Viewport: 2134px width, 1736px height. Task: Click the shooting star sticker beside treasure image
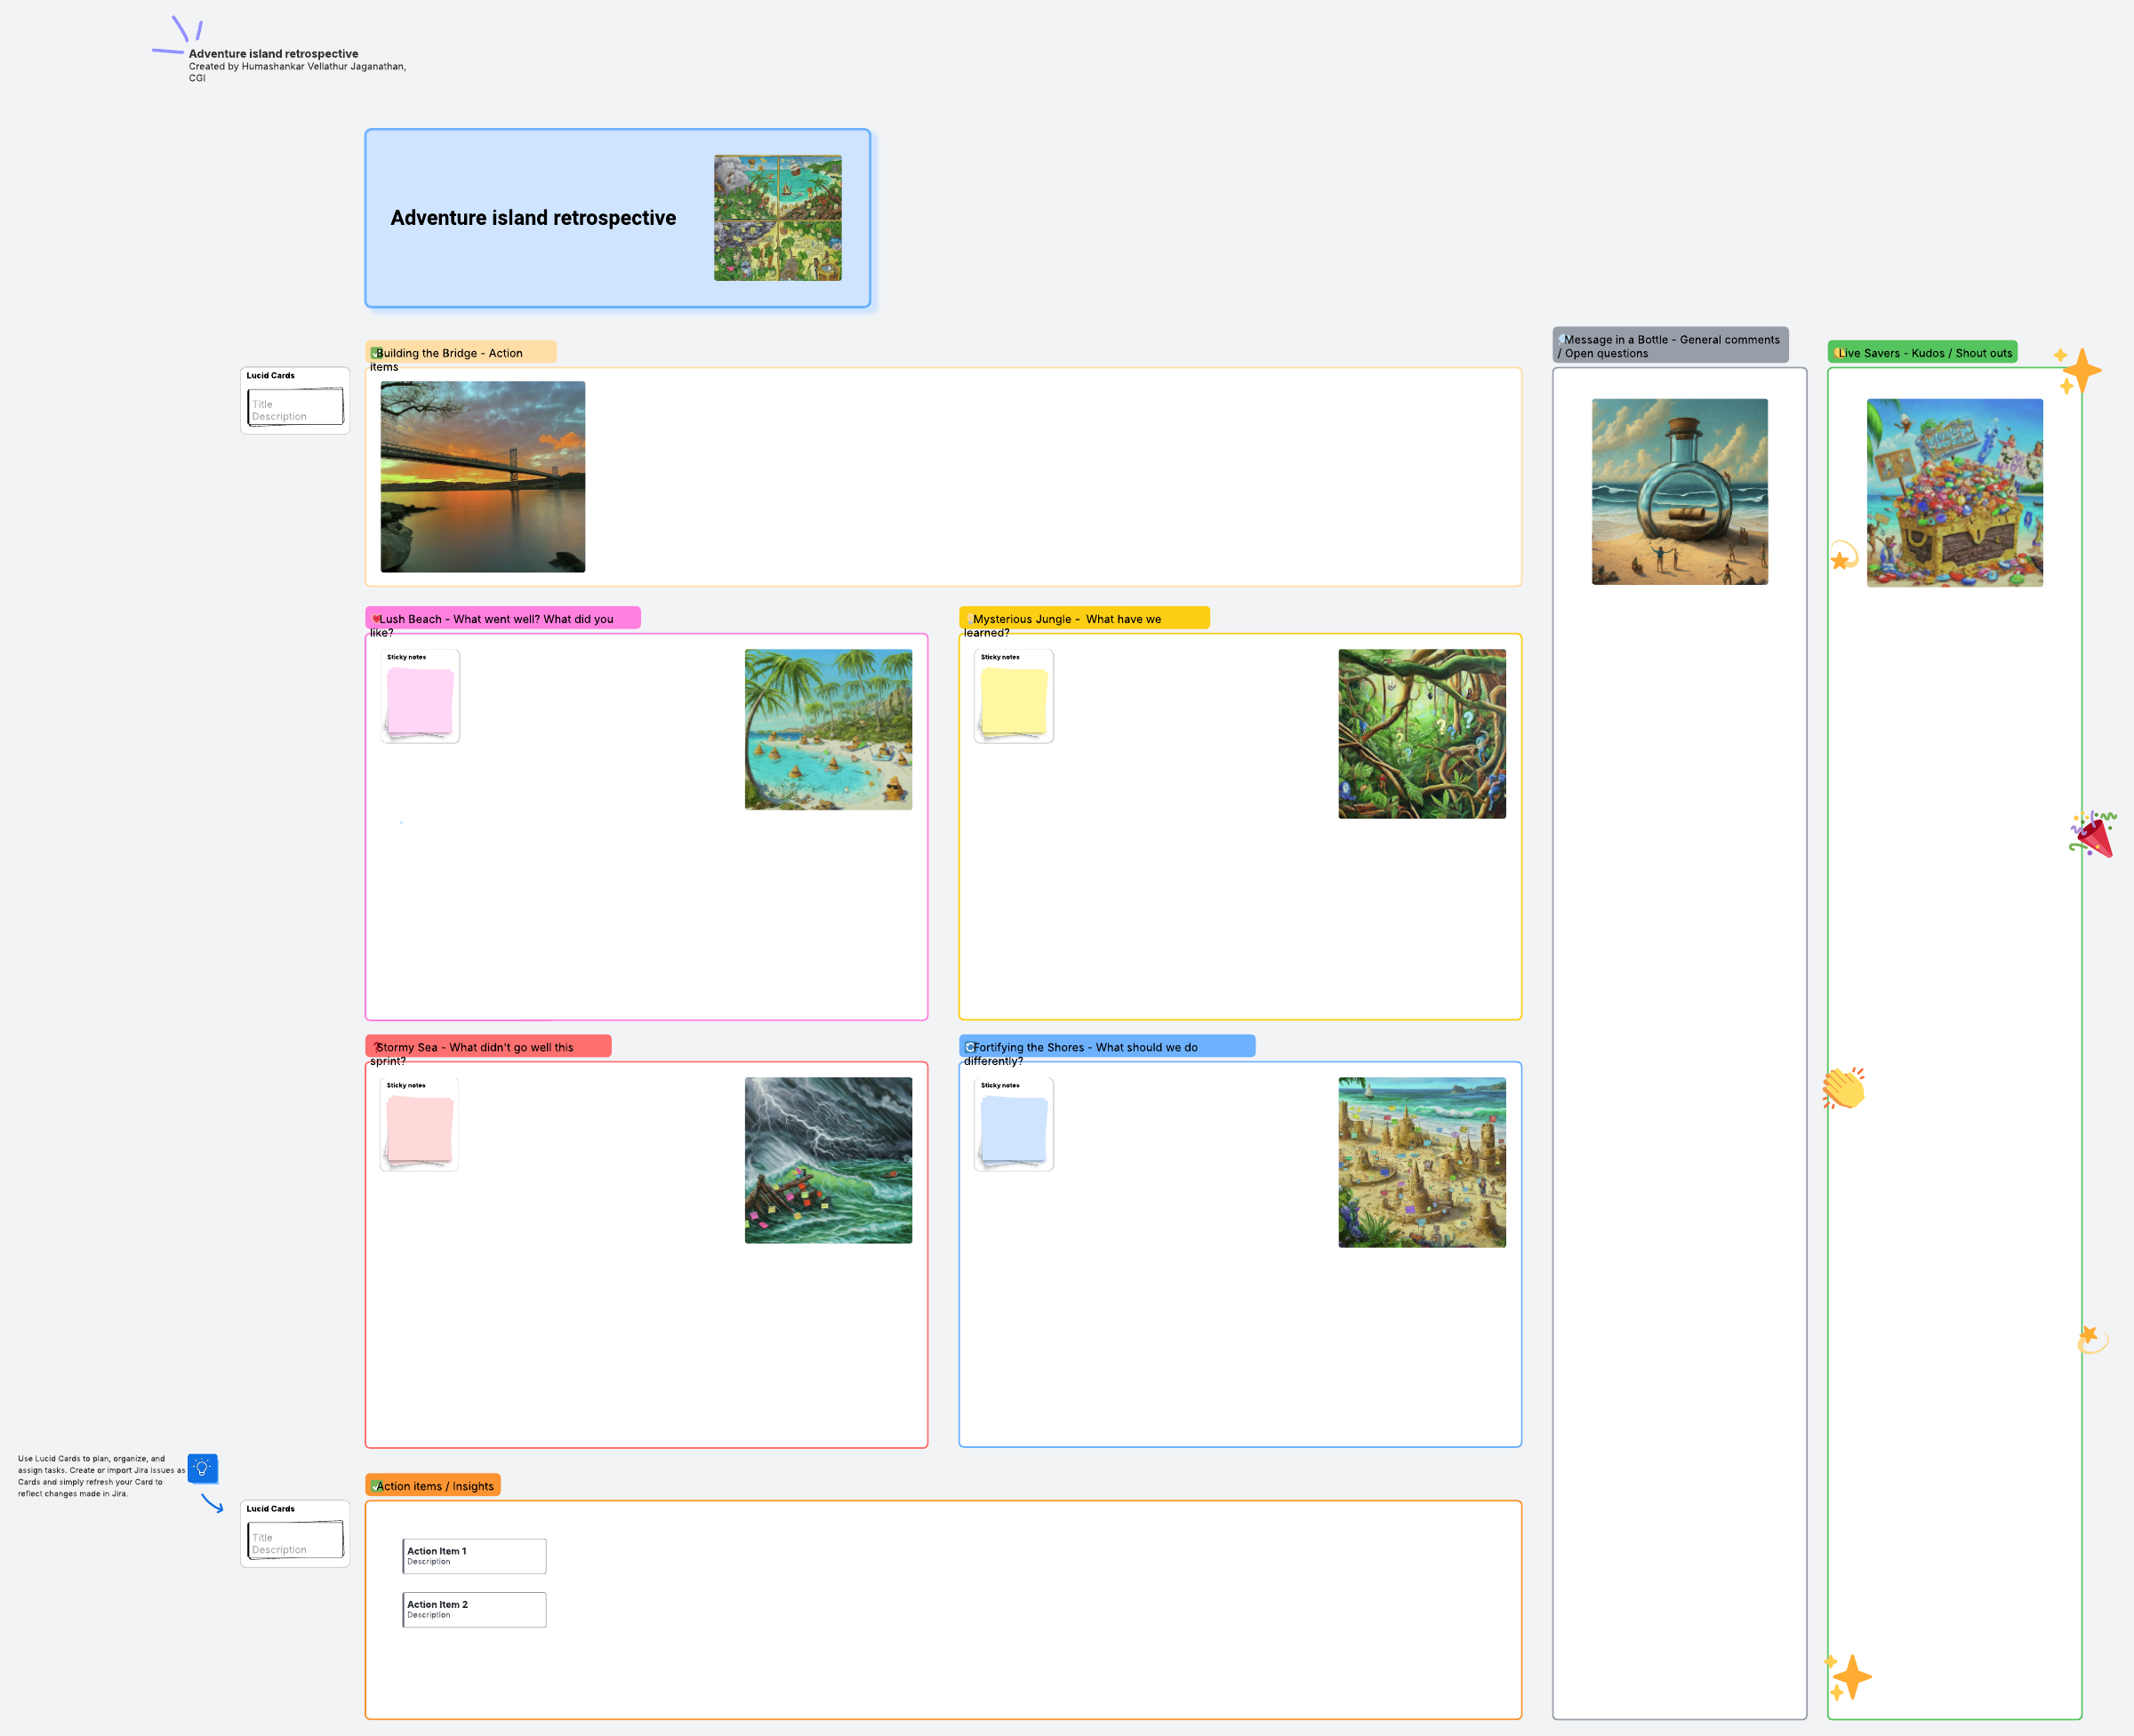point(1841,557)
